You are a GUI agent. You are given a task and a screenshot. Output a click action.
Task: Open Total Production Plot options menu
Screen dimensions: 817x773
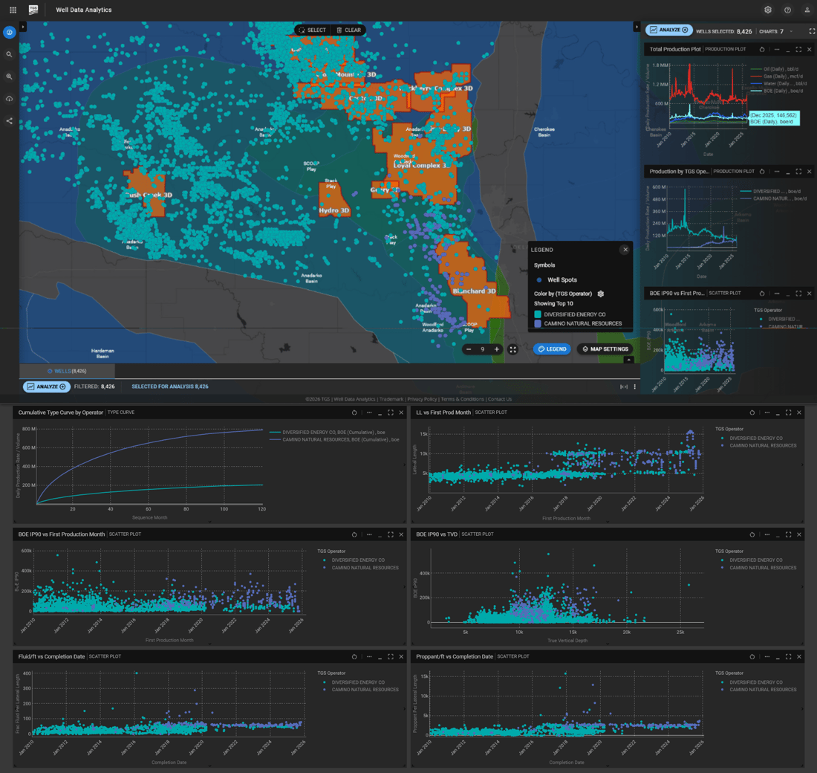(x=777, y=50)
